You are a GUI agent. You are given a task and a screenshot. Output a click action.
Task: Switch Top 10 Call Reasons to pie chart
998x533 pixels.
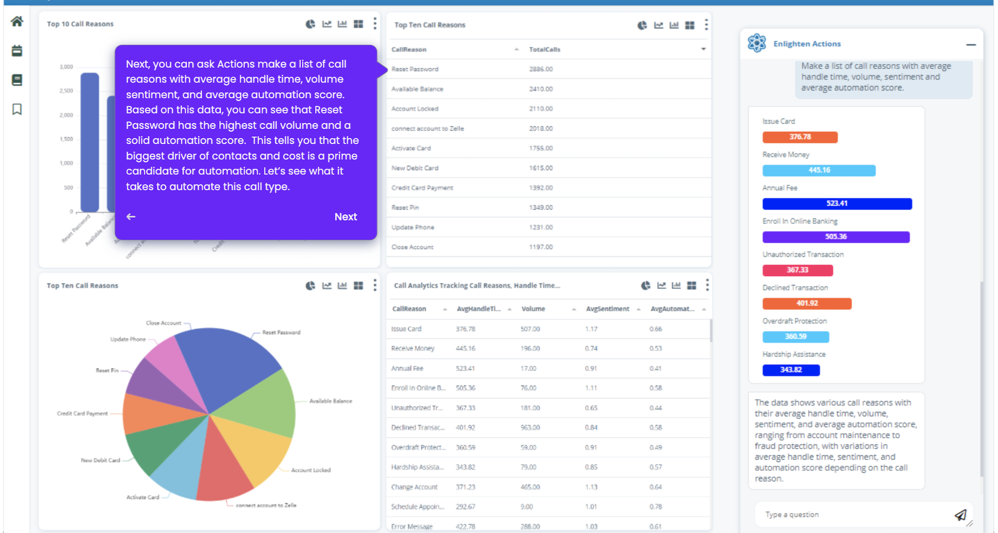pos(310,24)
